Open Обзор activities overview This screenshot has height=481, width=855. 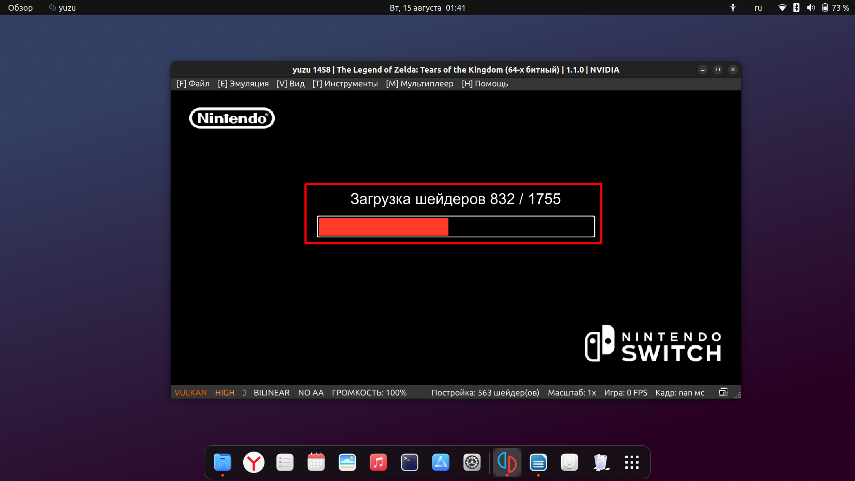tap(20, 8)
